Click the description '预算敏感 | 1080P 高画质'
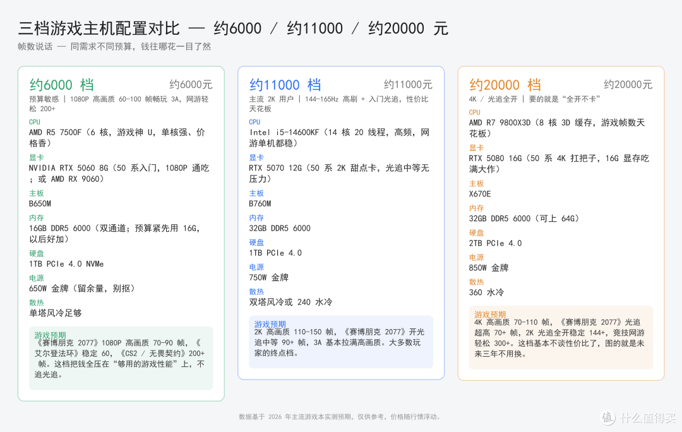The height and width of the screenshot is (432, 682). 119,104
